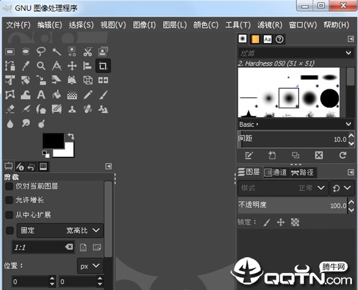This screenshot has height=290, width=358.
Task: Open the 滤镜(R) menu
Action: [270, 25]
